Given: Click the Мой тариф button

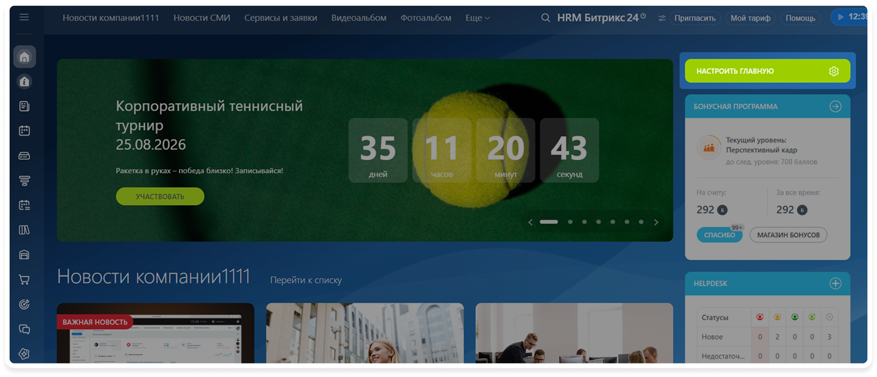Looking at the screenshot, I should click(x=750, y=18).
